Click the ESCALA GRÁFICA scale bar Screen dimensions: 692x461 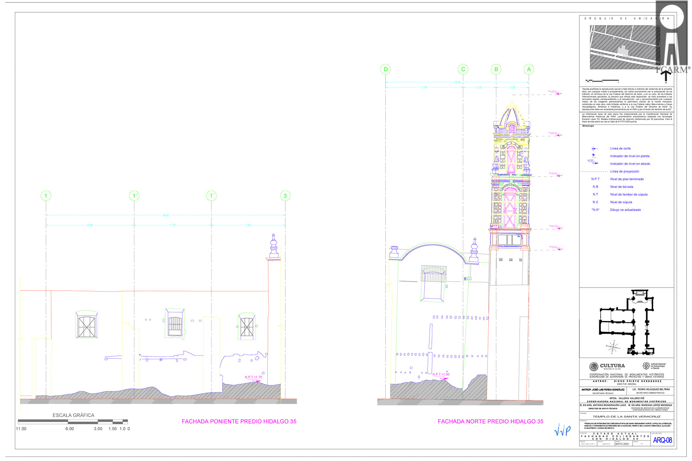73,421
